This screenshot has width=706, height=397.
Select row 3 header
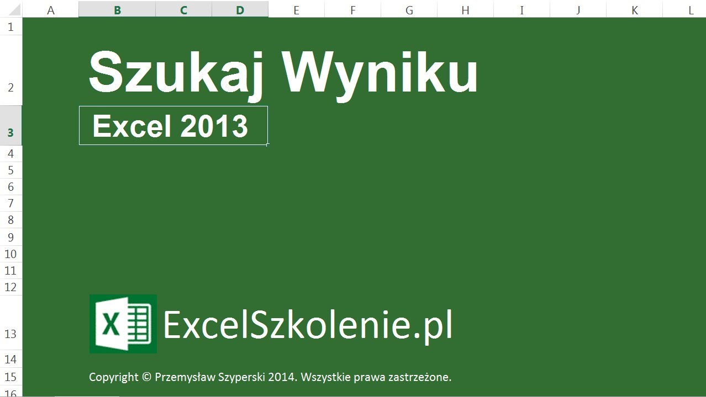coord(11,125)
